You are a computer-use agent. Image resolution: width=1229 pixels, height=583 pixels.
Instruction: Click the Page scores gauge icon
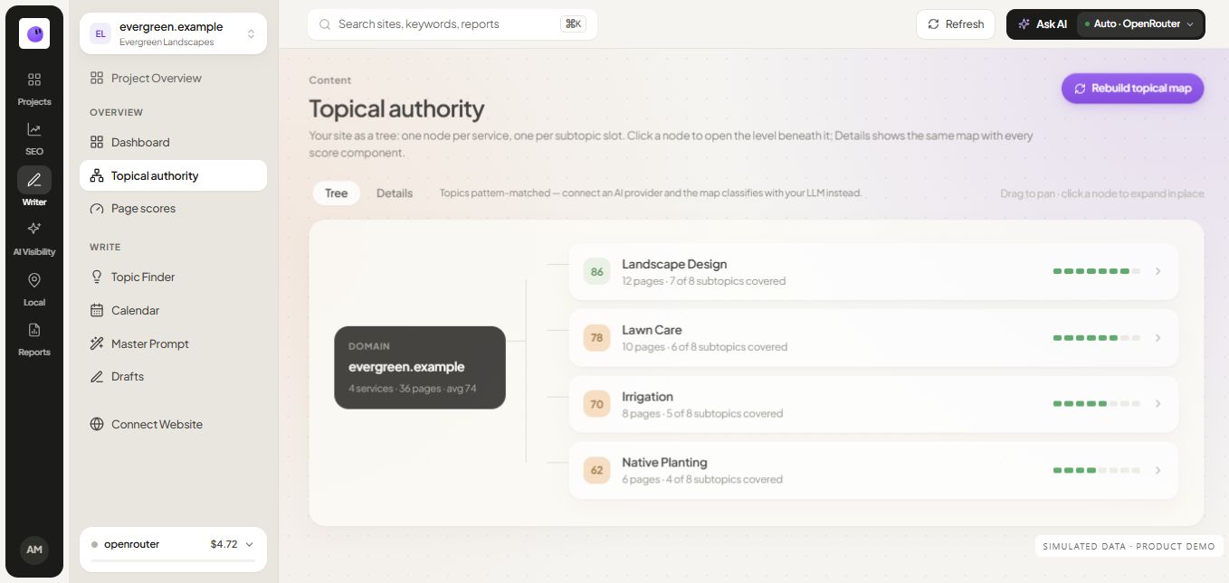click(97, 208)
